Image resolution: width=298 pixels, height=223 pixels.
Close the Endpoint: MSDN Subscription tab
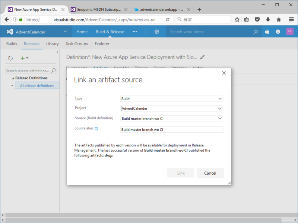point(126,10)
